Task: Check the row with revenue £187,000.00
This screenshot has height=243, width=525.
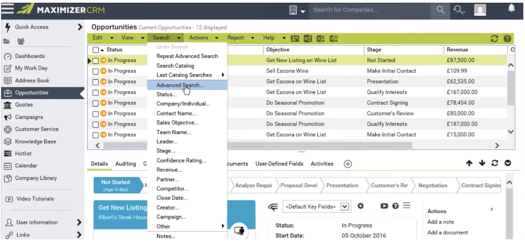Action: tap(96, 125)
